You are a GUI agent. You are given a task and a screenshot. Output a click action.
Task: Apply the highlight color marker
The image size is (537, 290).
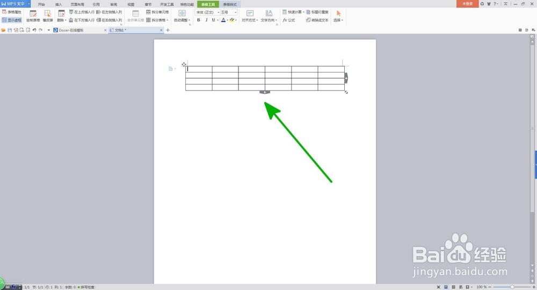[x=232, y=20]
